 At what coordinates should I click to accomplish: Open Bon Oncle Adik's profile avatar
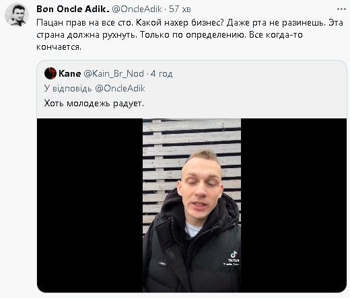pyautogui.click(x=17, y=15)
